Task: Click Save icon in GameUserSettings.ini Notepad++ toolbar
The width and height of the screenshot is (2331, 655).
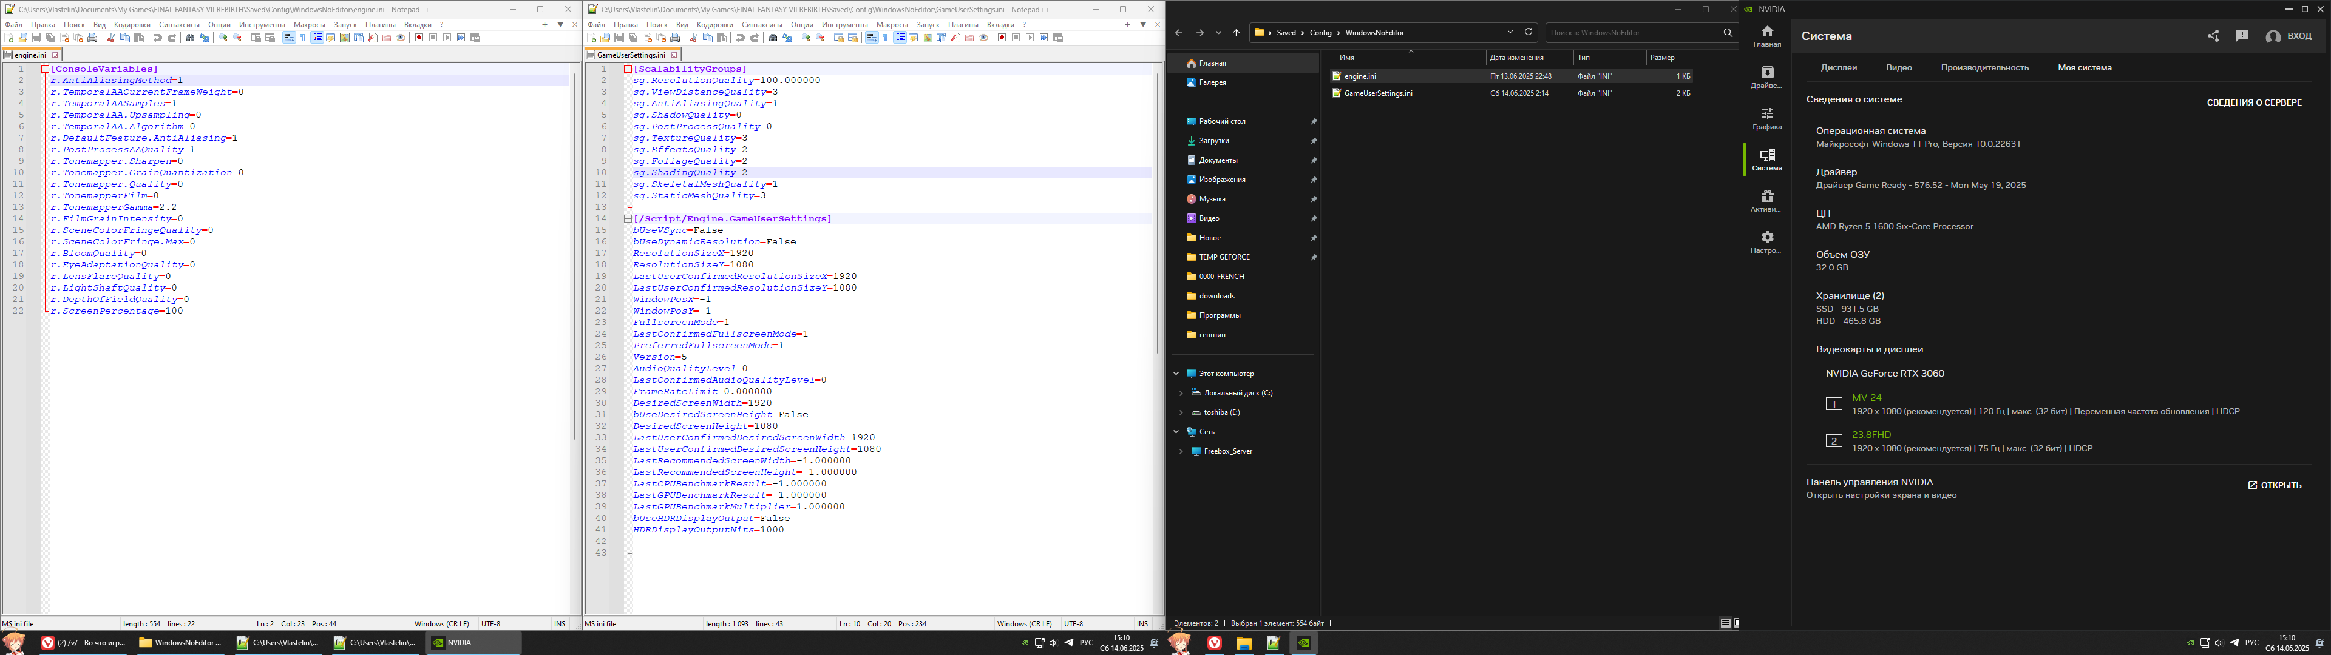Action: click(x=619, y=38)
